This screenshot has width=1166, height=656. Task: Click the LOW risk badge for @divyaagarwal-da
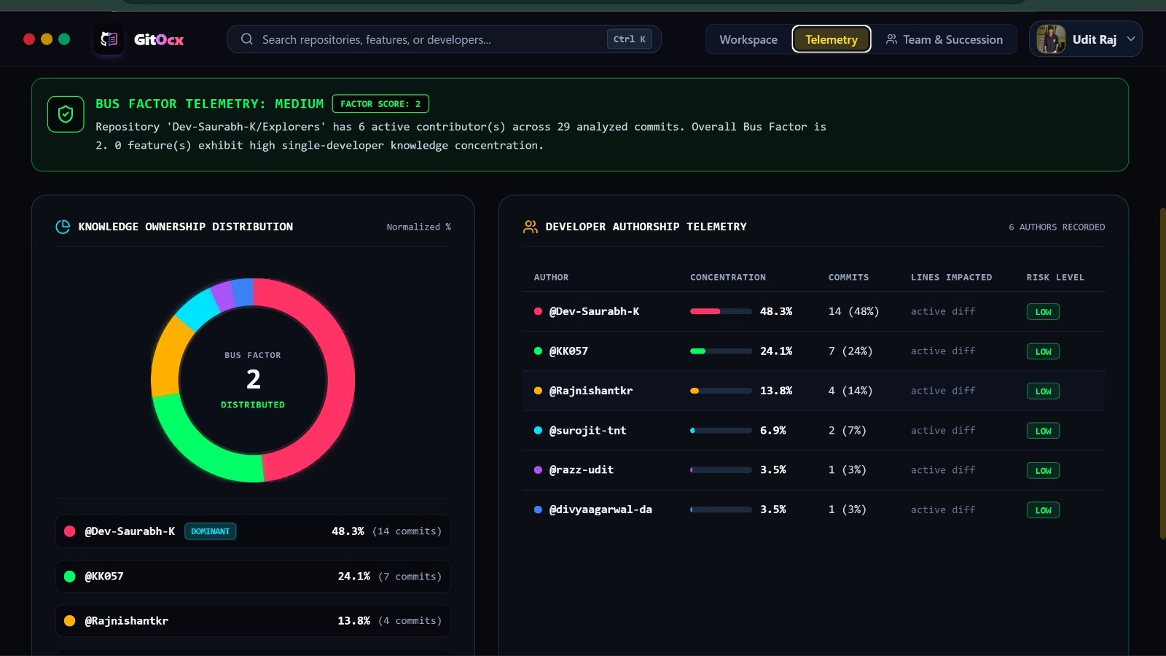[1043, 510]
